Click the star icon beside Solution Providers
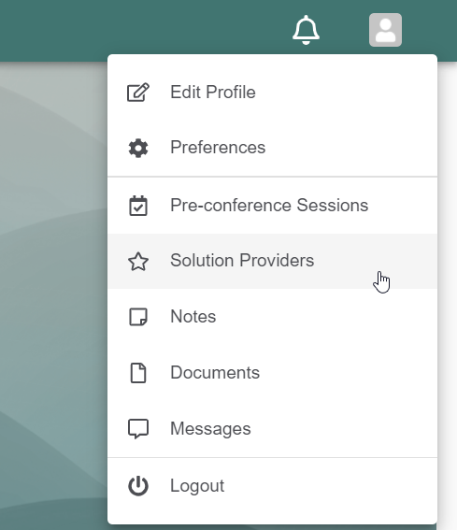This screenshot has width=457, height=530. (x=138, y=262)
